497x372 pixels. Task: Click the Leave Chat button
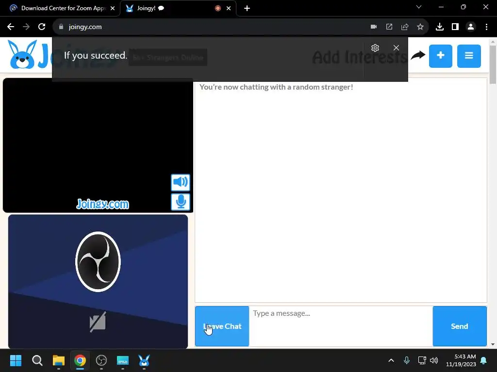[222, 326]
